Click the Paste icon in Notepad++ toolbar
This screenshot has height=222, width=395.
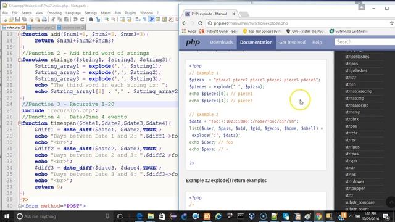67,19
